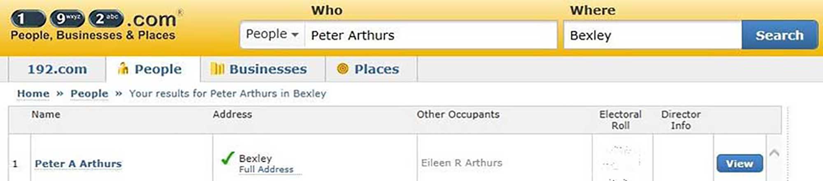Click the Full Address link
The image size is (823, 181).
(266, 169)
